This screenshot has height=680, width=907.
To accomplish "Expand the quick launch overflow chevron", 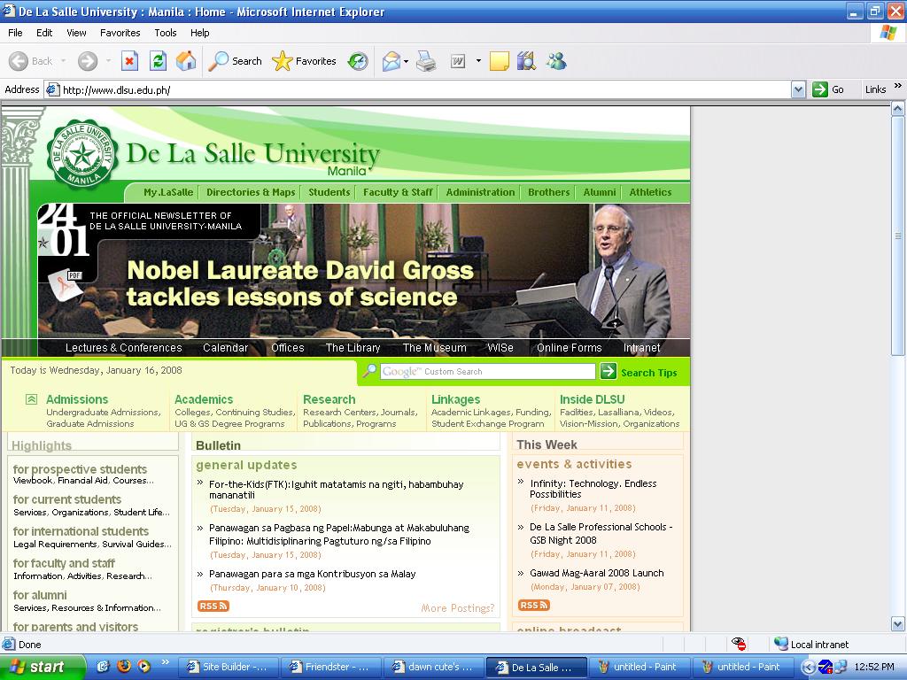I will click(165, 661).
